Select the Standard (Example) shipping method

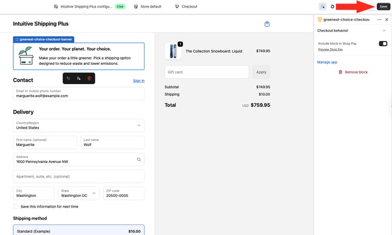coord(79,230)
